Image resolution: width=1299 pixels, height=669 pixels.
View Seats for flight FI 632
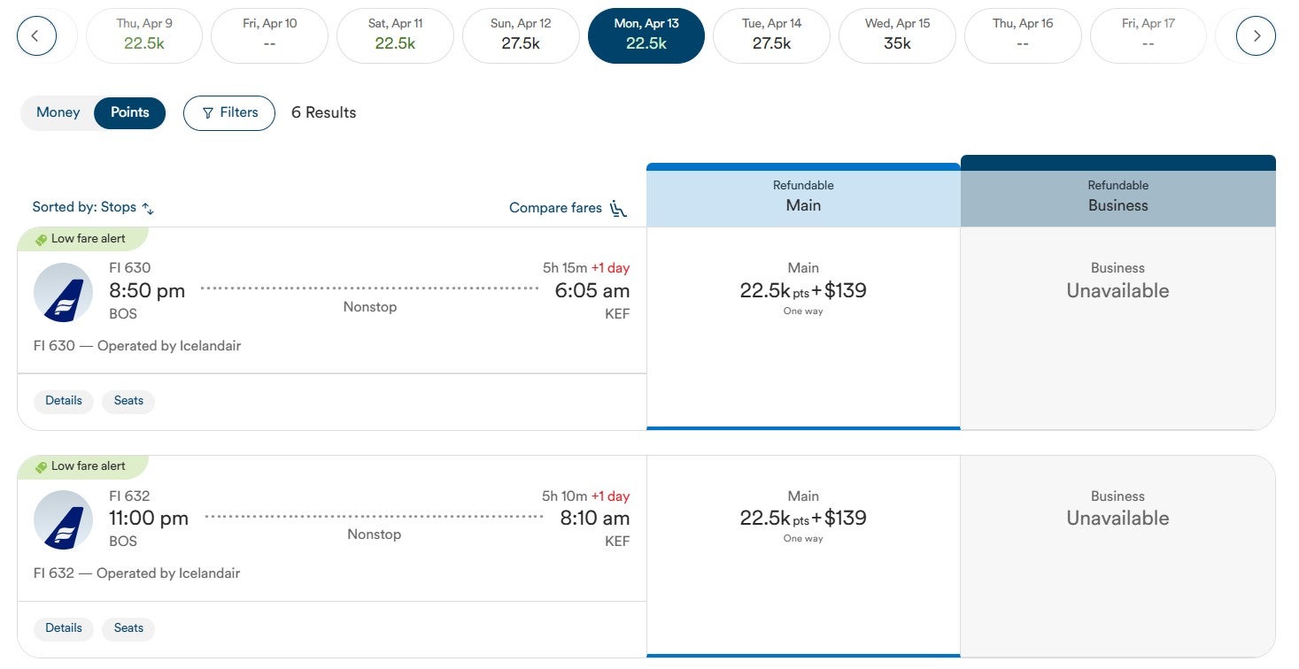[x=128, y=627]
